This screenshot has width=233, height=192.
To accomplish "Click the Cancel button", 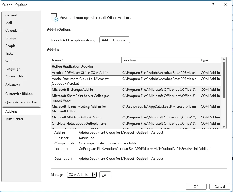I will (220, 186).
